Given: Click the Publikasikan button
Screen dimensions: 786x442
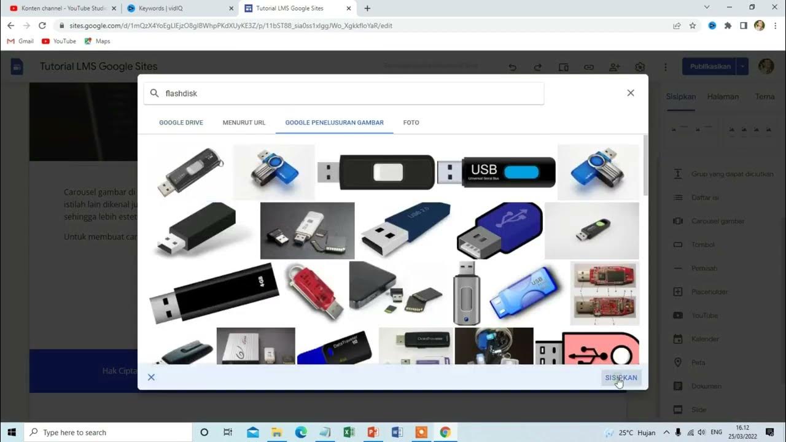Looking at the screenshot, I should point(710,66).
